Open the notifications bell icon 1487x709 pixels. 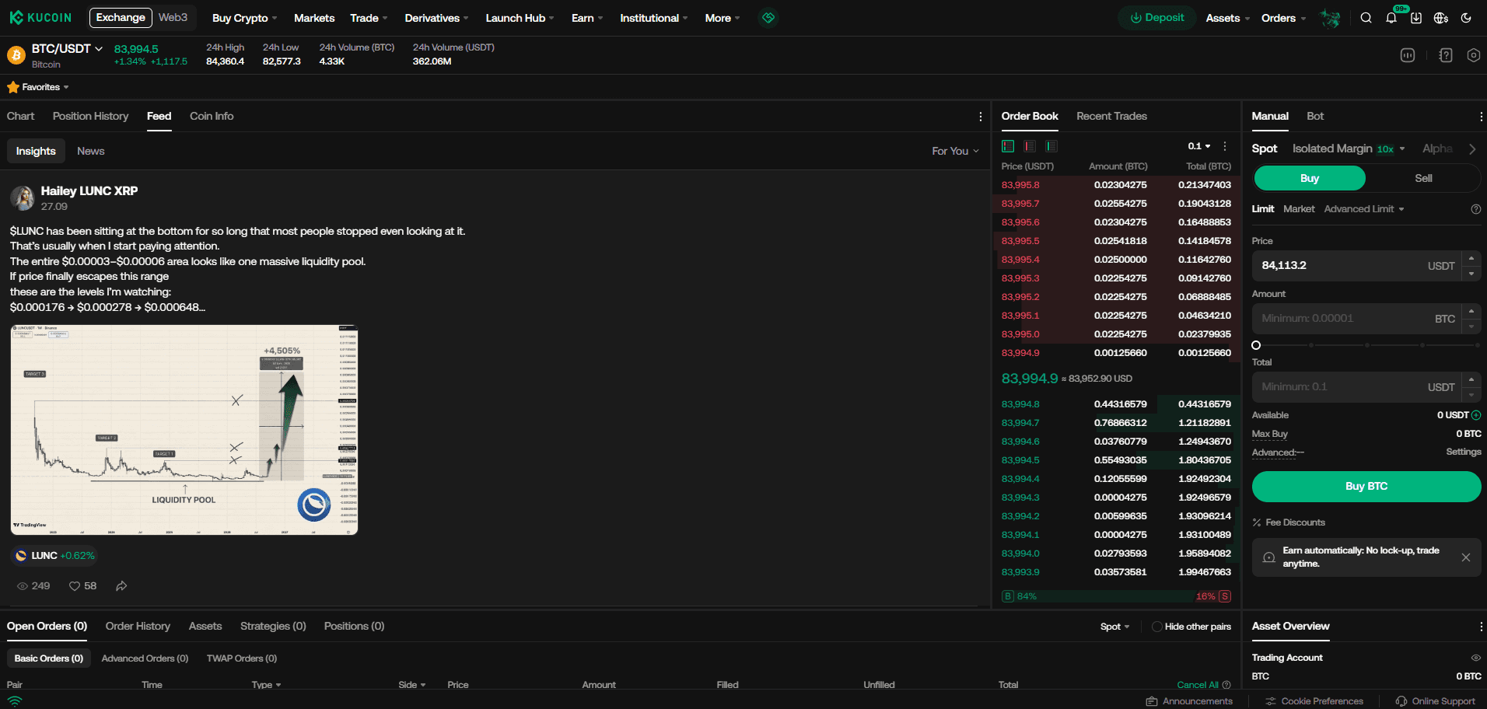tap(1391, 18)
